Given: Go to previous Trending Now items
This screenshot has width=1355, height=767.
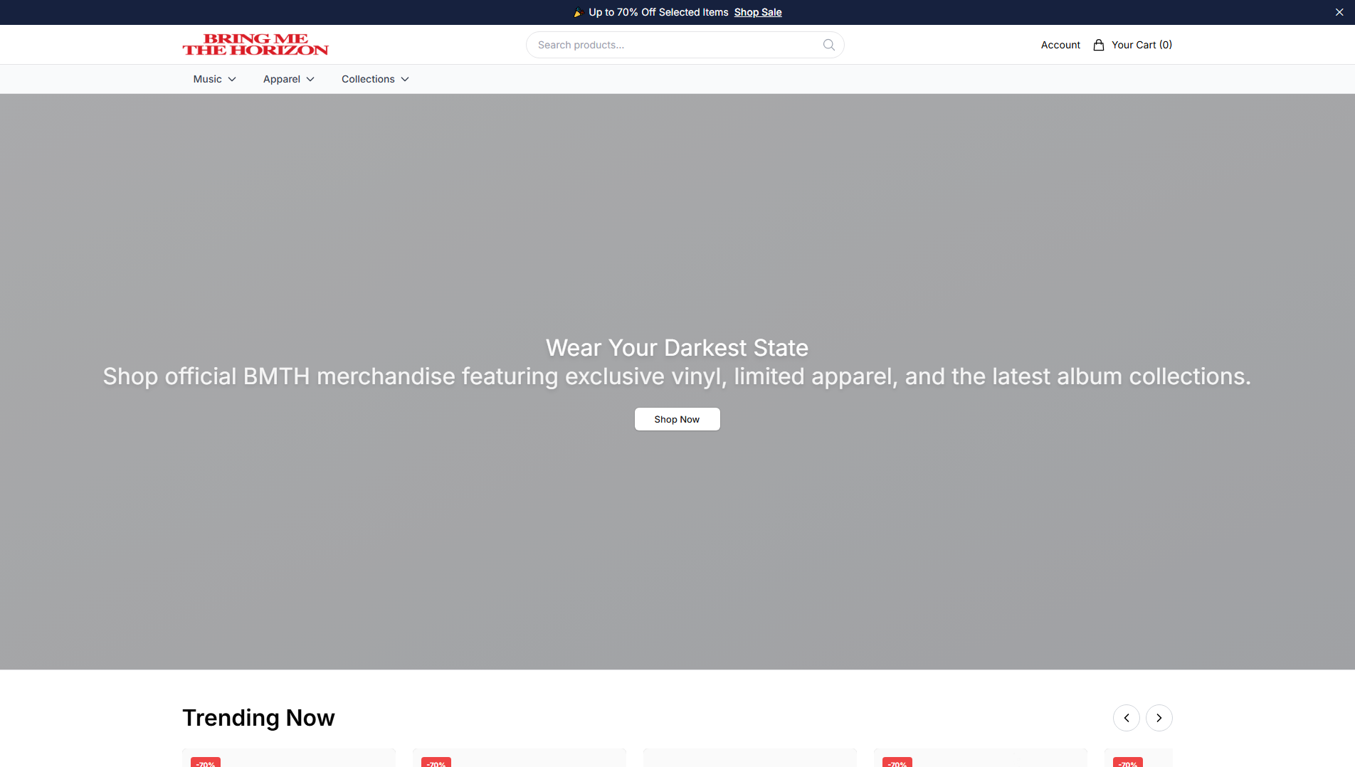Looking at the screenshot, I should [1127, 718].
